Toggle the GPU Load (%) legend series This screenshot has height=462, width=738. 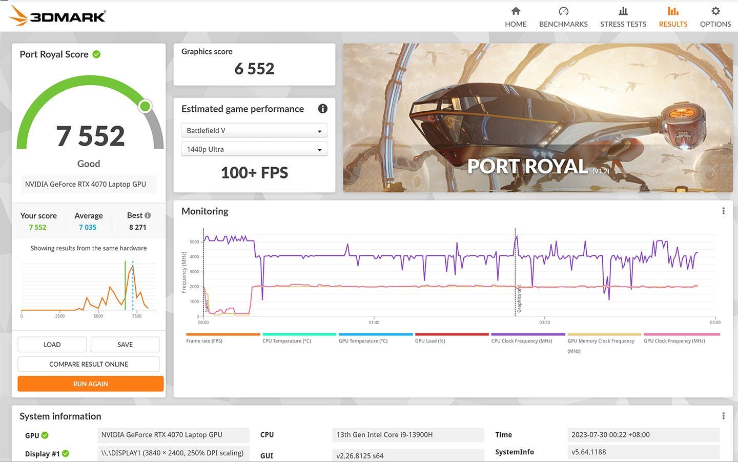430,340
